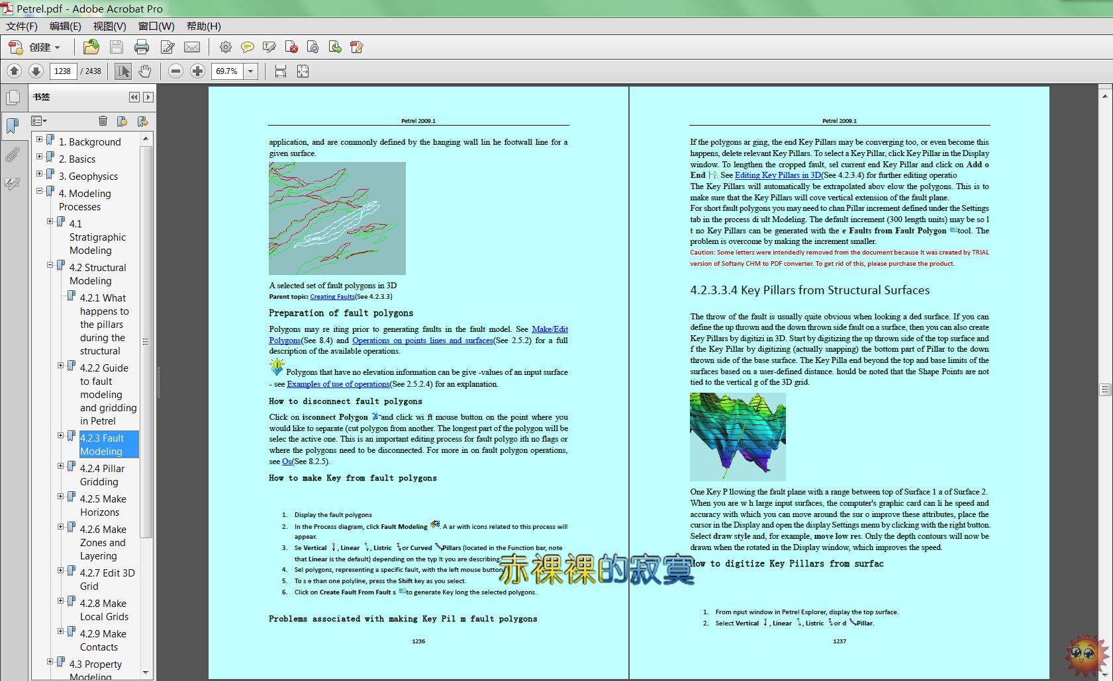
Task: Select the 4.2.2 Guide to fault modeling bookmark
Action: click(x=108, y=395)
